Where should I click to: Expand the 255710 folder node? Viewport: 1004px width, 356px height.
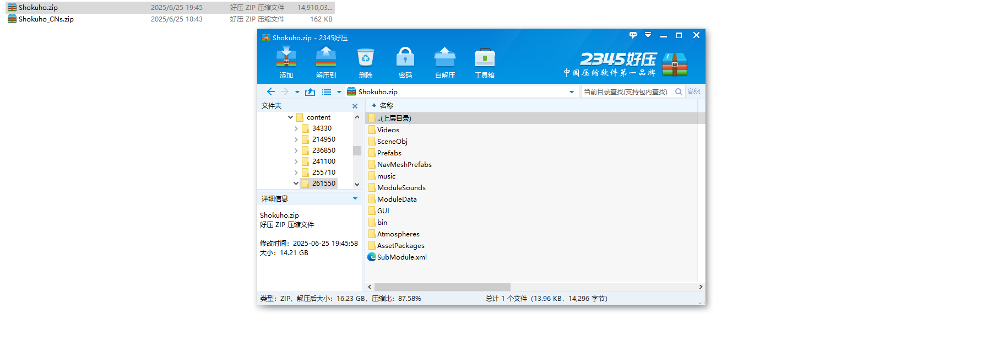click(296, 172)
